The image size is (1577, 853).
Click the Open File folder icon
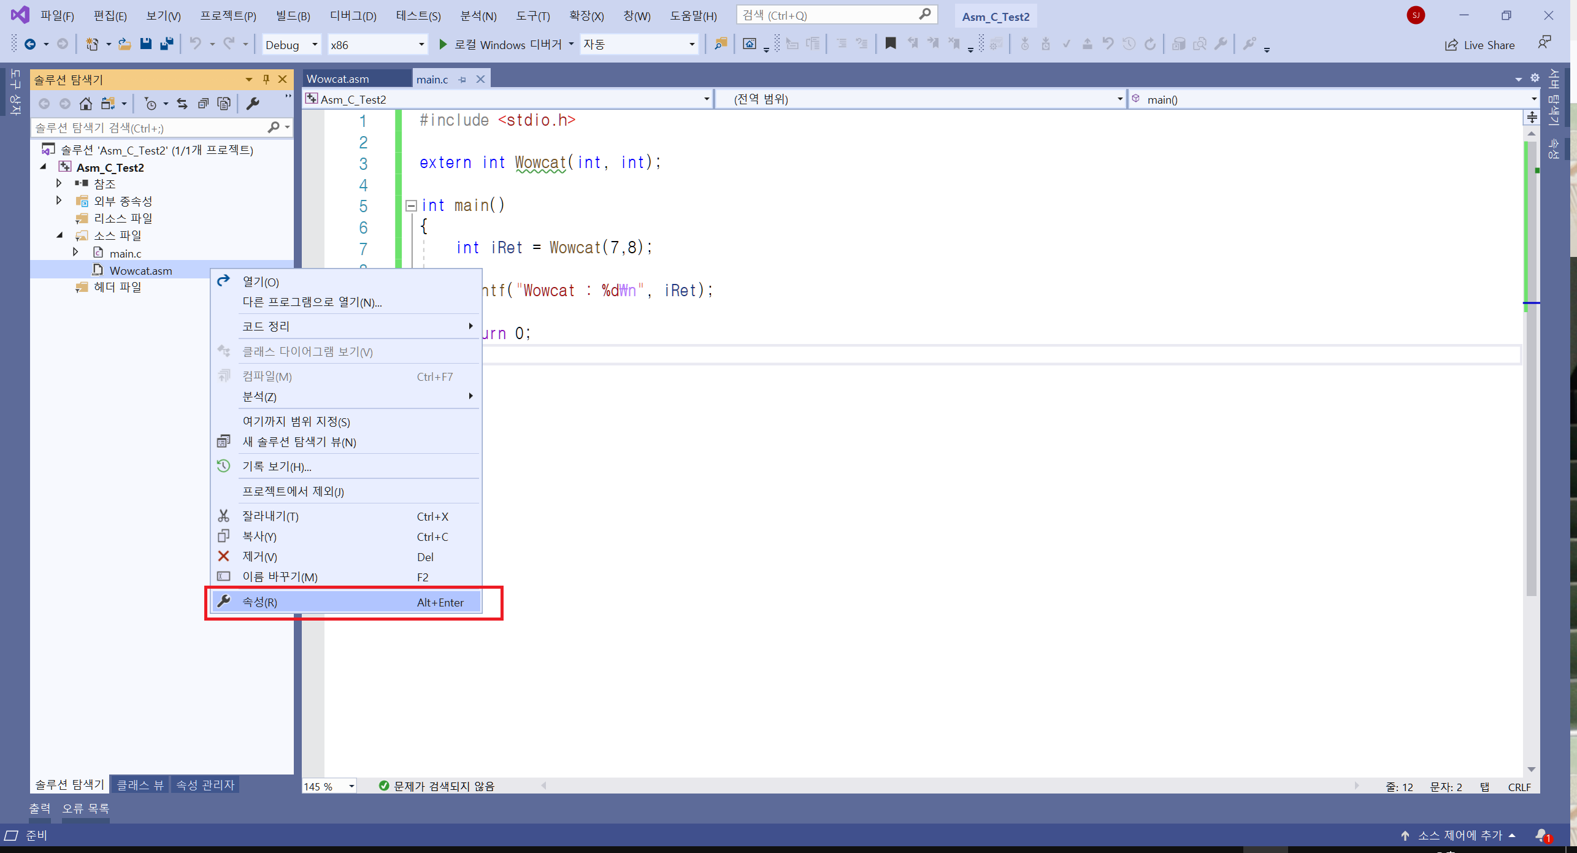coord(125,44)
